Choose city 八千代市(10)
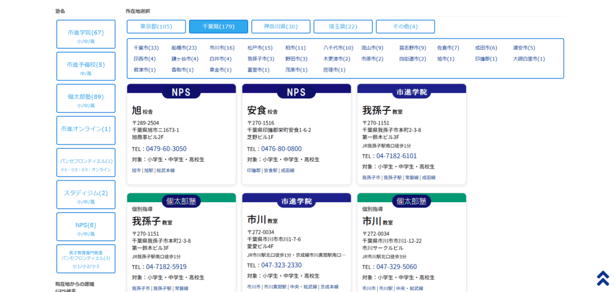The image size is (615, 292). click(x=339, y=48)
